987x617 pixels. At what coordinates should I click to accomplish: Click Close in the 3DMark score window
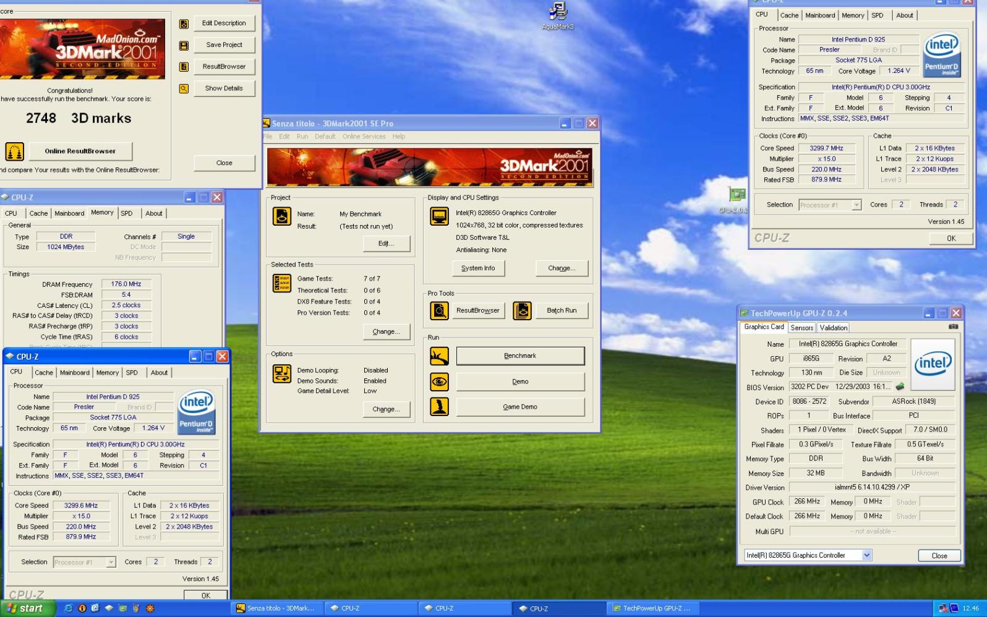point(224,163)
